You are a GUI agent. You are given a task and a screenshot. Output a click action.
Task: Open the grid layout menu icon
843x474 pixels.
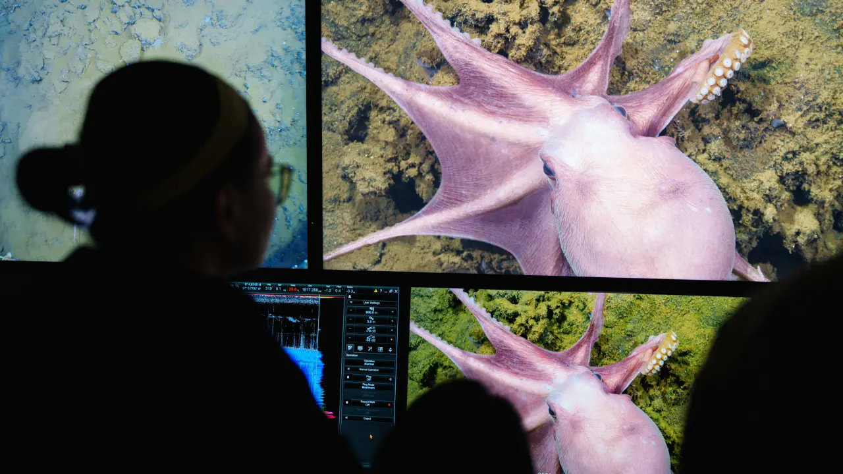380,348
